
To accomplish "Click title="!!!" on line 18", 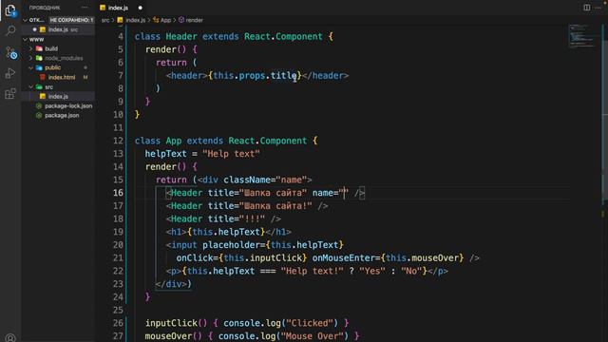I will (237, 219).
